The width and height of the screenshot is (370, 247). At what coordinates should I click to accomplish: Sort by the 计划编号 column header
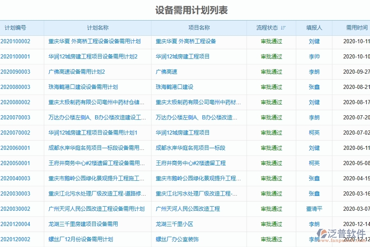[x=16, y=28]
